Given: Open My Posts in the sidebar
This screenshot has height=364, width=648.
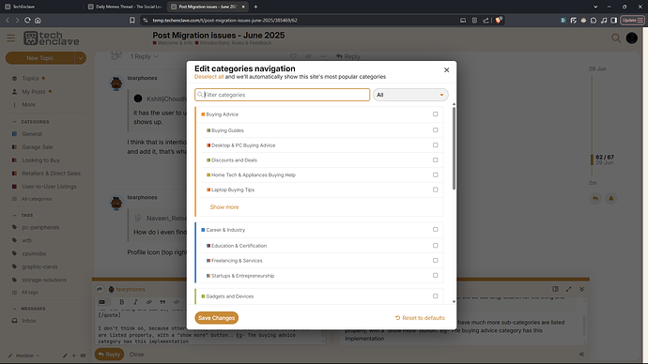Looking at the screenshot, I should click(34, 92).
